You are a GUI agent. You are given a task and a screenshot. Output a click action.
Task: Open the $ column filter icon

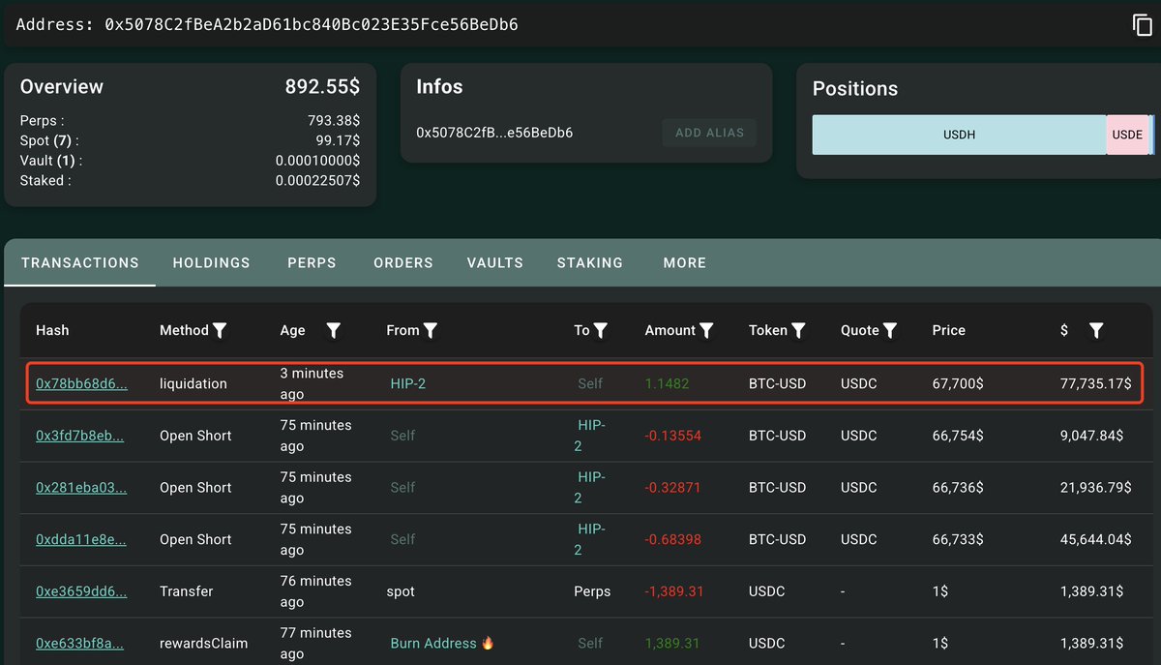click(1096, 331)
